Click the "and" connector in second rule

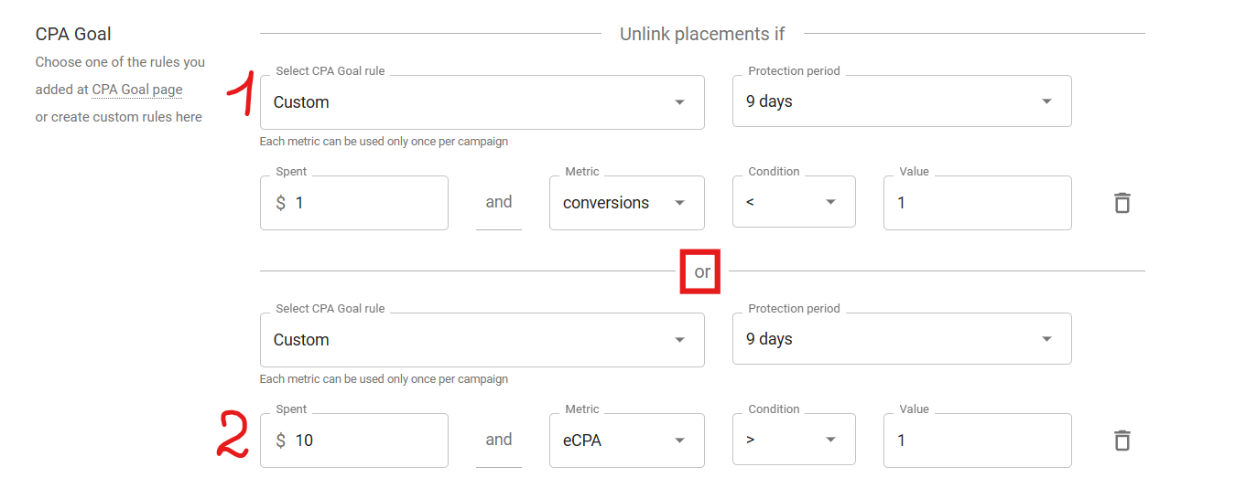(x=498, y=440)
